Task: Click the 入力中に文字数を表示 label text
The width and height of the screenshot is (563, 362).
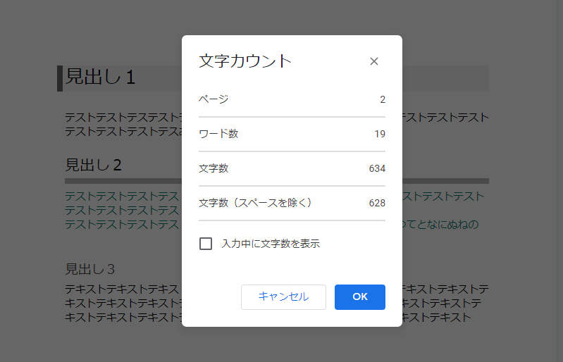Action: (271, 244)
